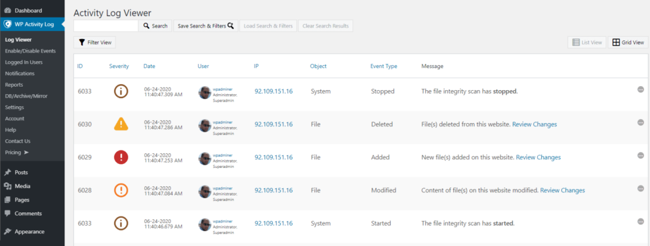Click Review Changes link on Deleted row

535,124
